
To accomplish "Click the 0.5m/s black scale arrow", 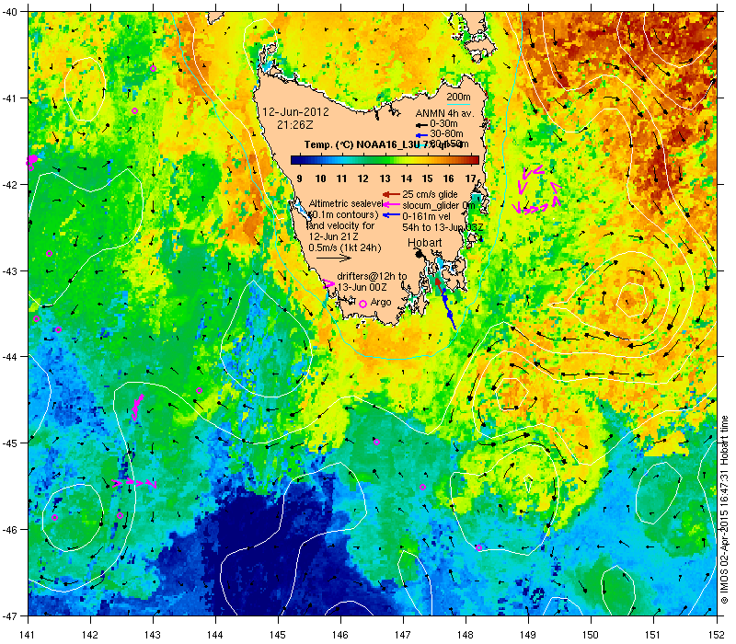I will (x=333, y=258).
